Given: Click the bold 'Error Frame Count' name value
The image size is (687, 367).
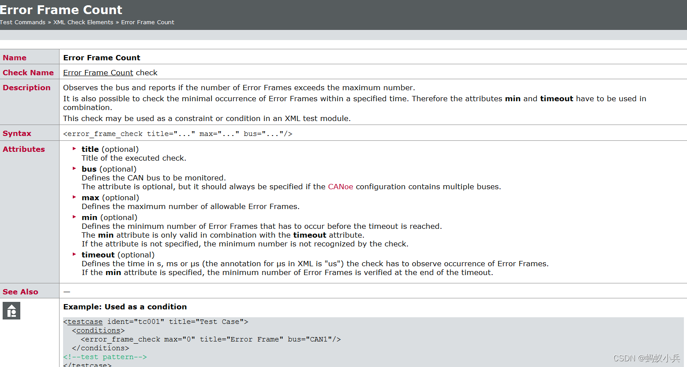Looking at the screenshot, I should 102,58.
